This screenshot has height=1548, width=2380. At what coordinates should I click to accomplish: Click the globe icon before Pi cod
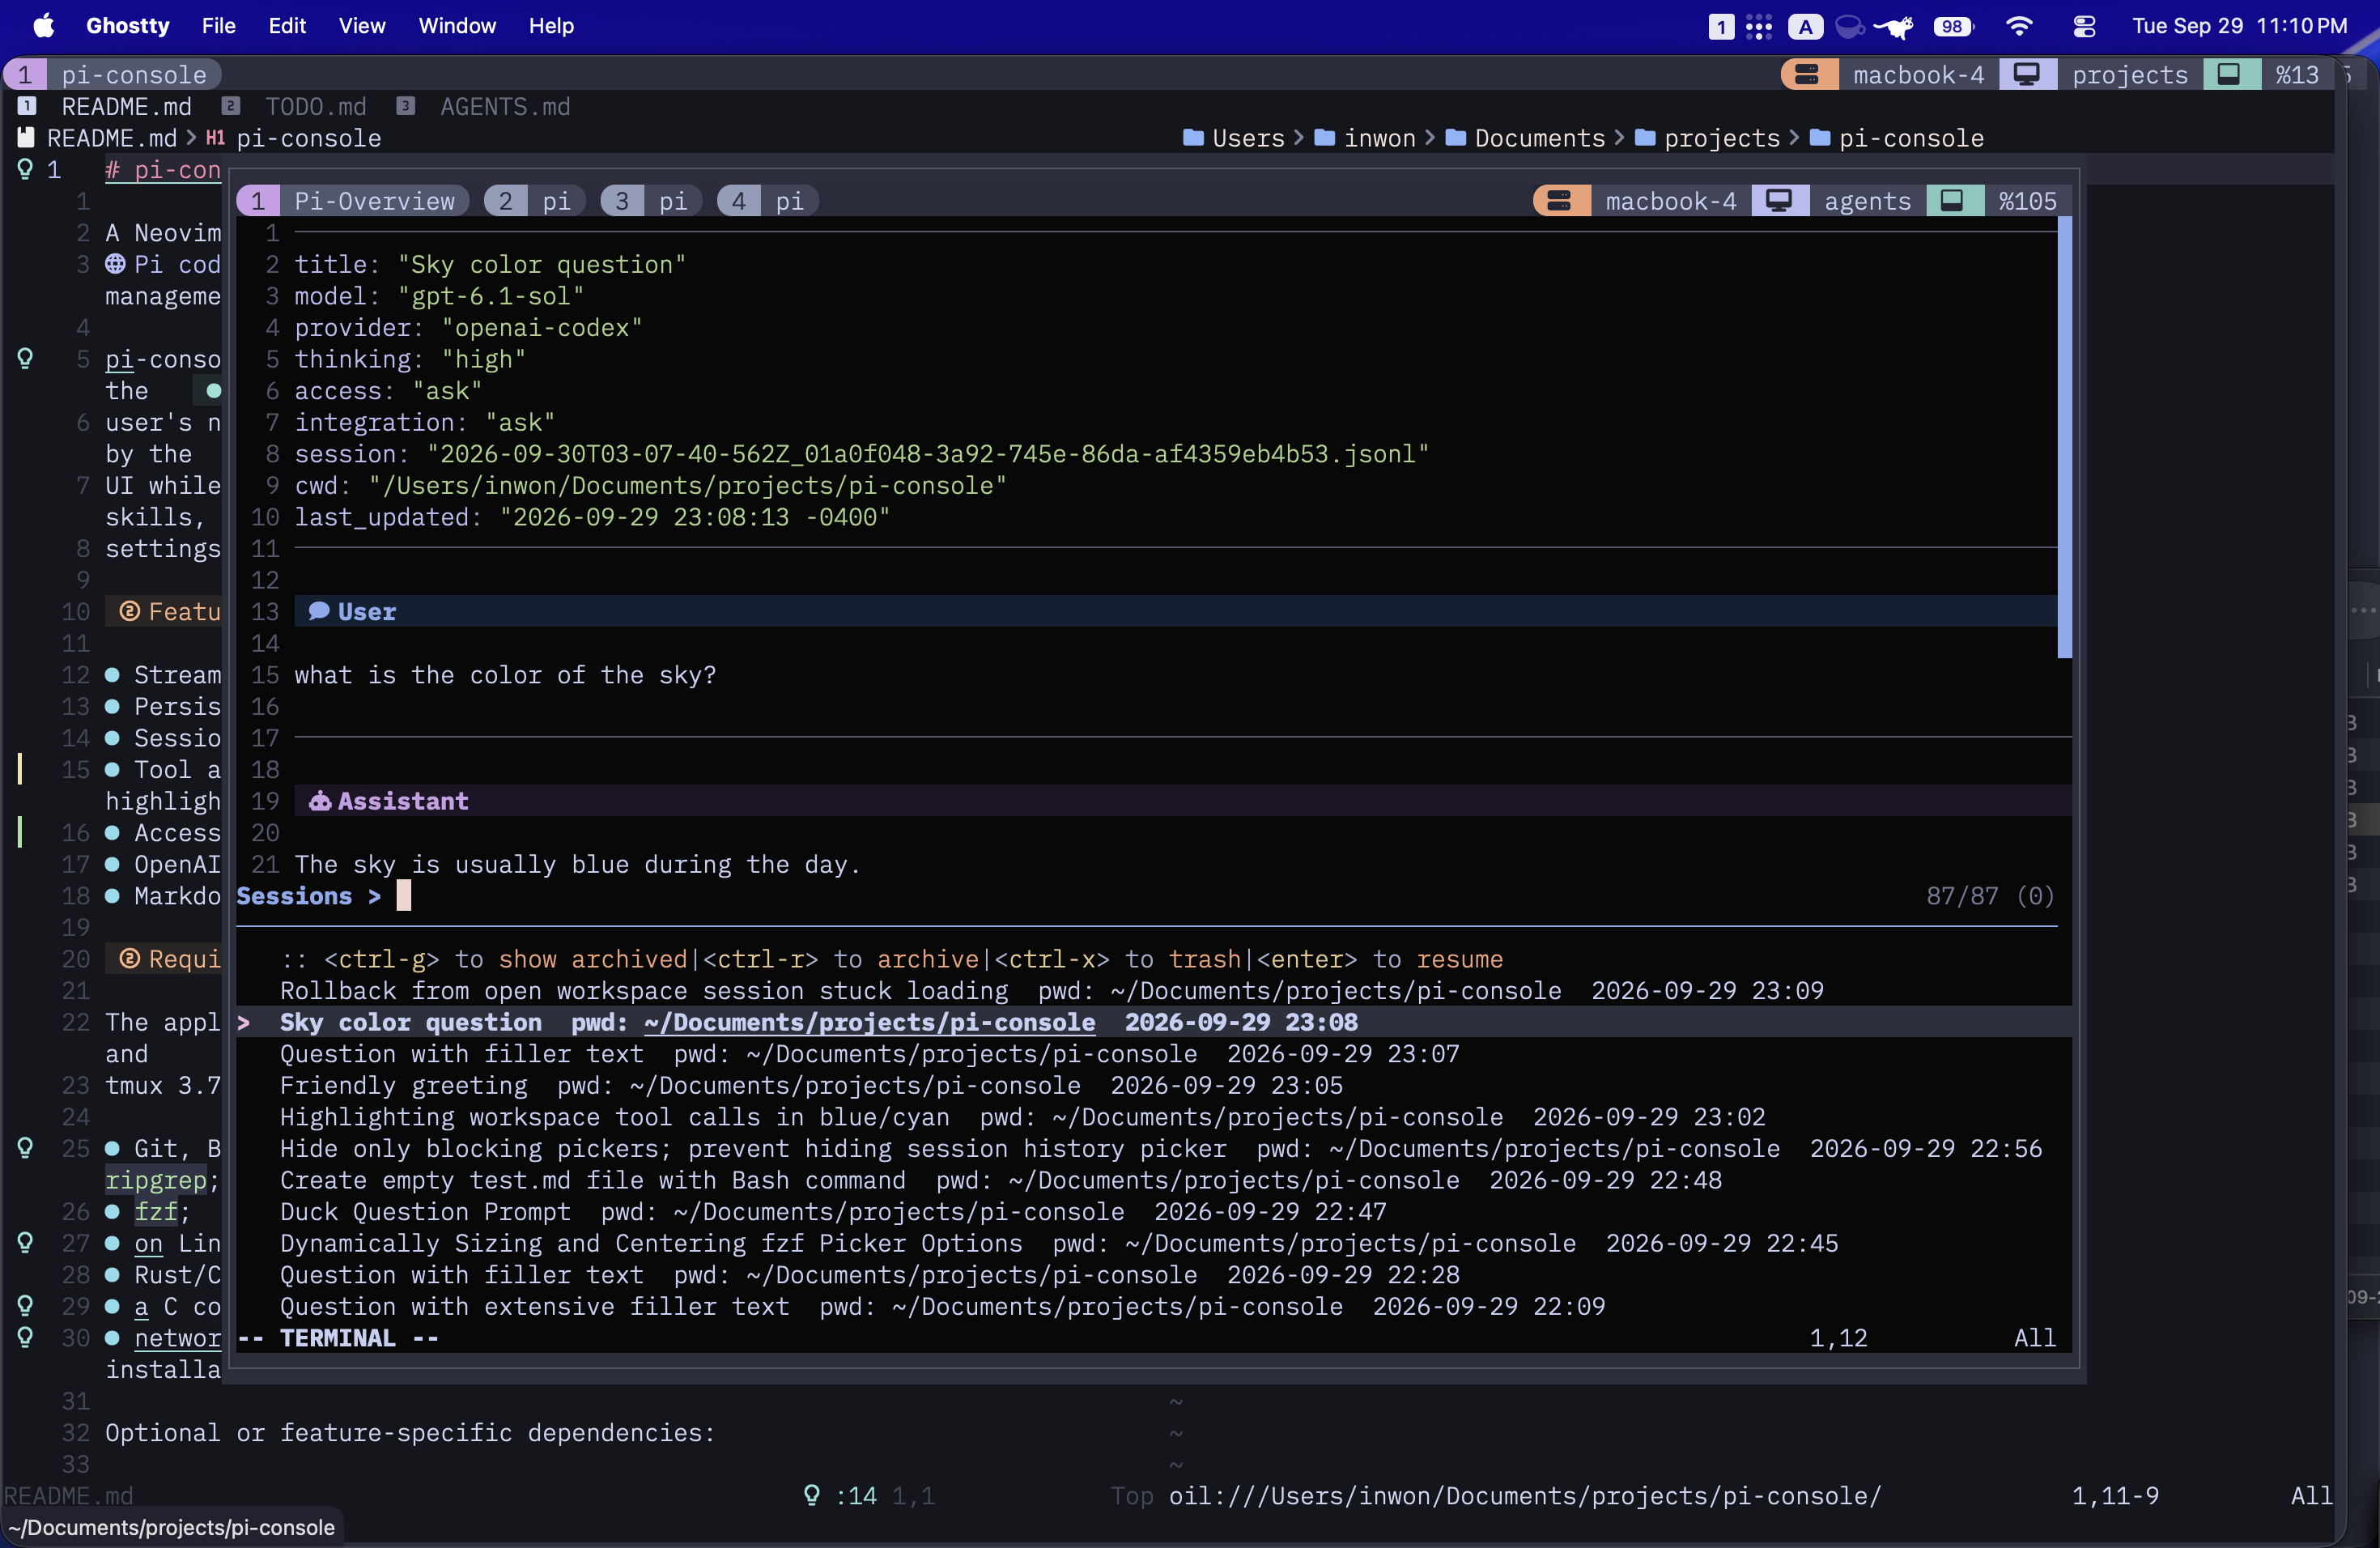tap(116, 264)
